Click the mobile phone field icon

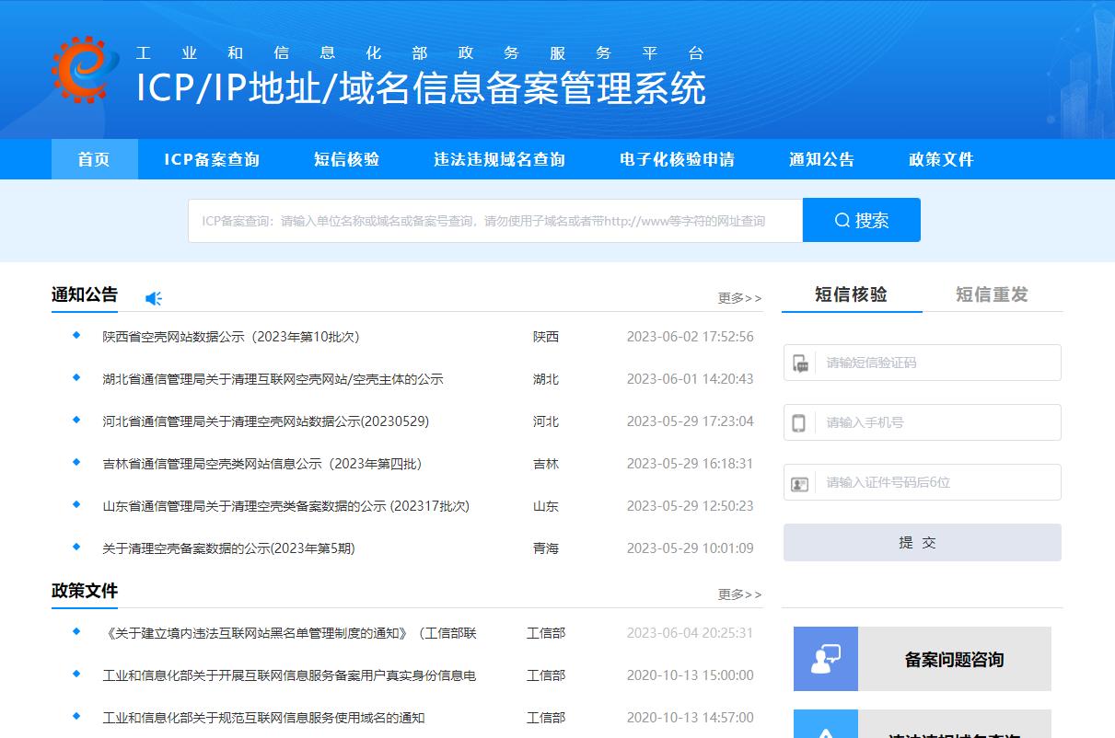click(799, 423)
